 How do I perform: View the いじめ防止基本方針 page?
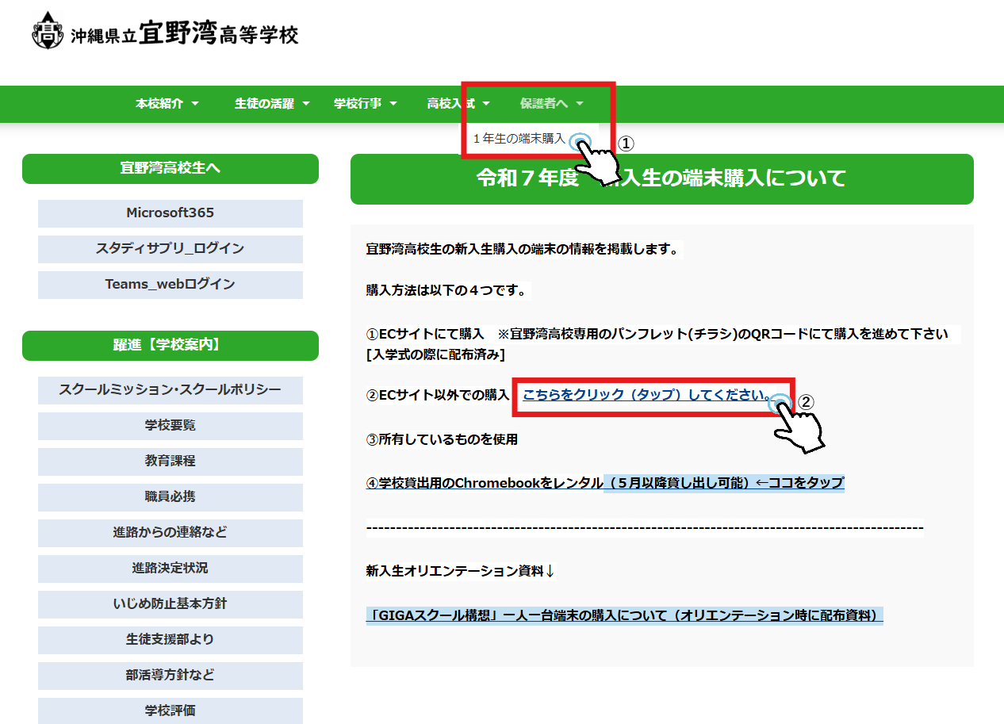170,604
